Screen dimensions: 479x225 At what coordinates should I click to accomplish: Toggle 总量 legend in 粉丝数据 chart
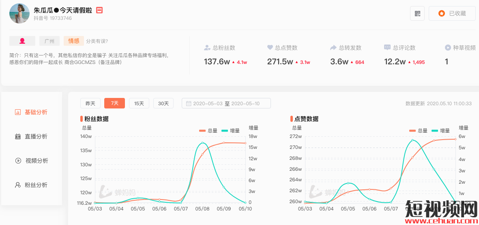208,130
